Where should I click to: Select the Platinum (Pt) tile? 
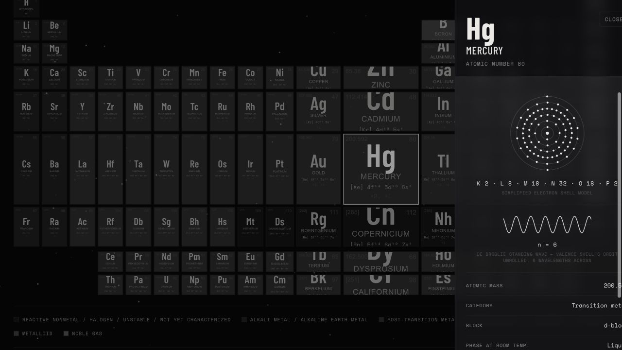pos(279,169)
